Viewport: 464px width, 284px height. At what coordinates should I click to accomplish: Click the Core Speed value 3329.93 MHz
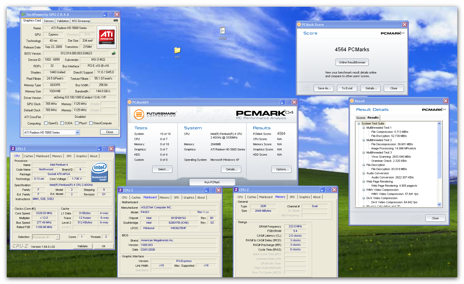tap(44, 213)
